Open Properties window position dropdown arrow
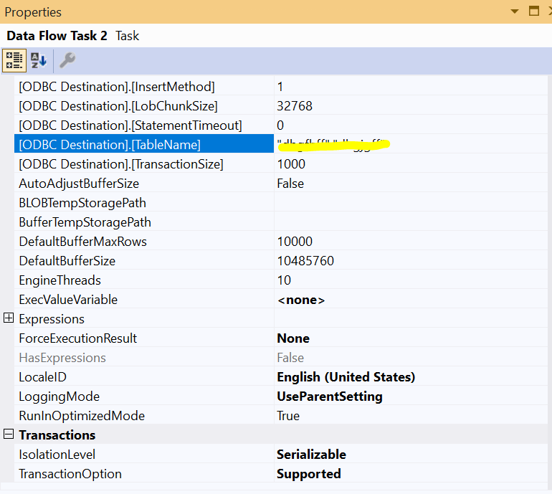The width and height of the screenshot is (552, 494). (514, 11)
